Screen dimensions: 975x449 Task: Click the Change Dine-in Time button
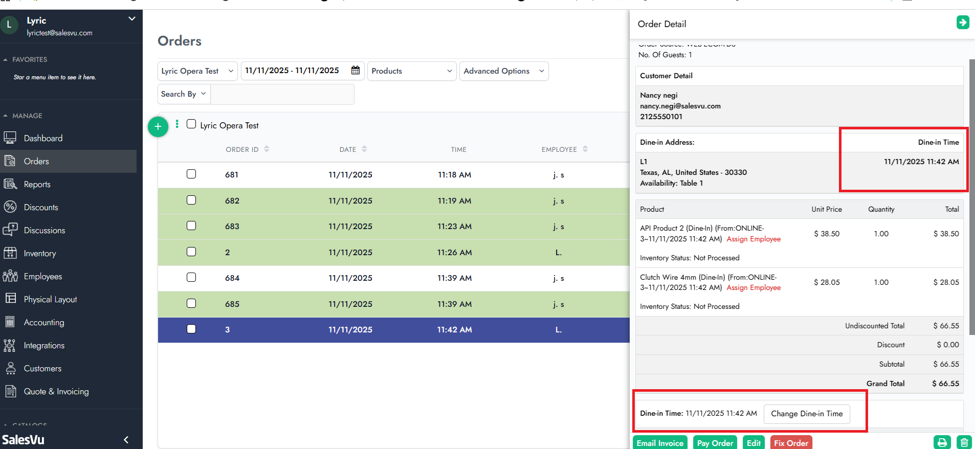coord(806,414)
